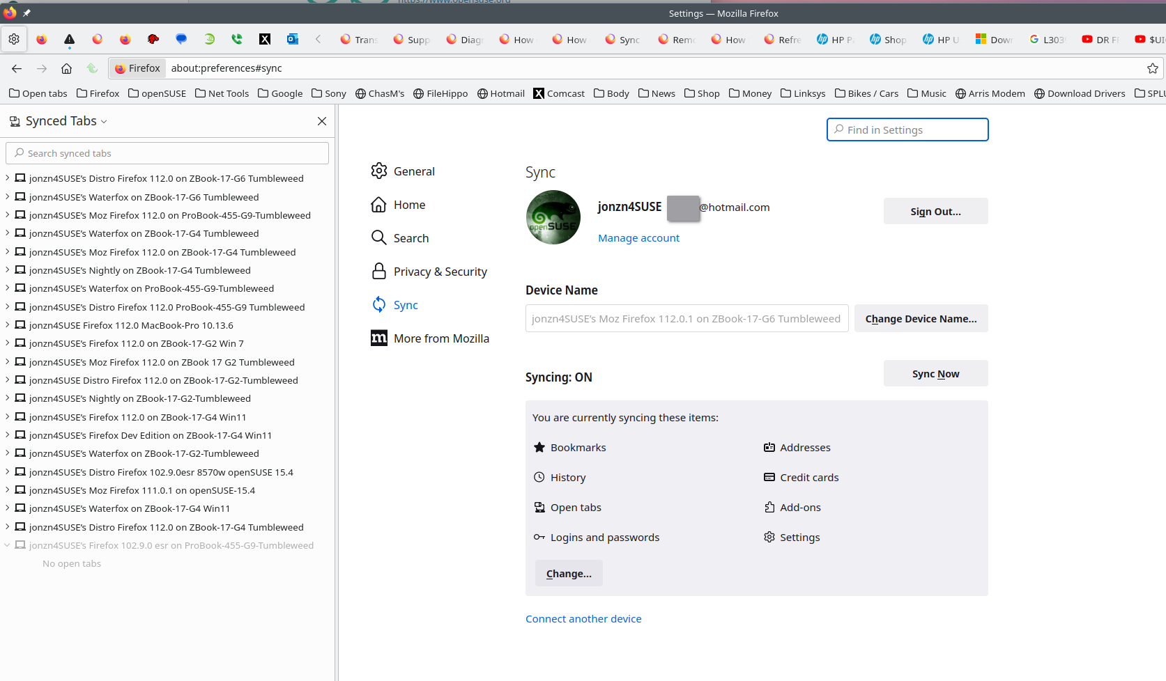Open the pinned green phone tab
Viewport: 1166px width, 681px height.
237,40
